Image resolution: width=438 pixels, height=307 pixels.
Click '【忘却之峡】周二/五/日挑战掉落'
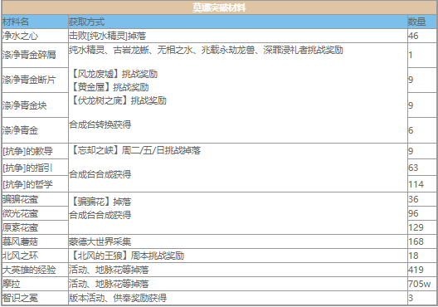coord(135,151)
